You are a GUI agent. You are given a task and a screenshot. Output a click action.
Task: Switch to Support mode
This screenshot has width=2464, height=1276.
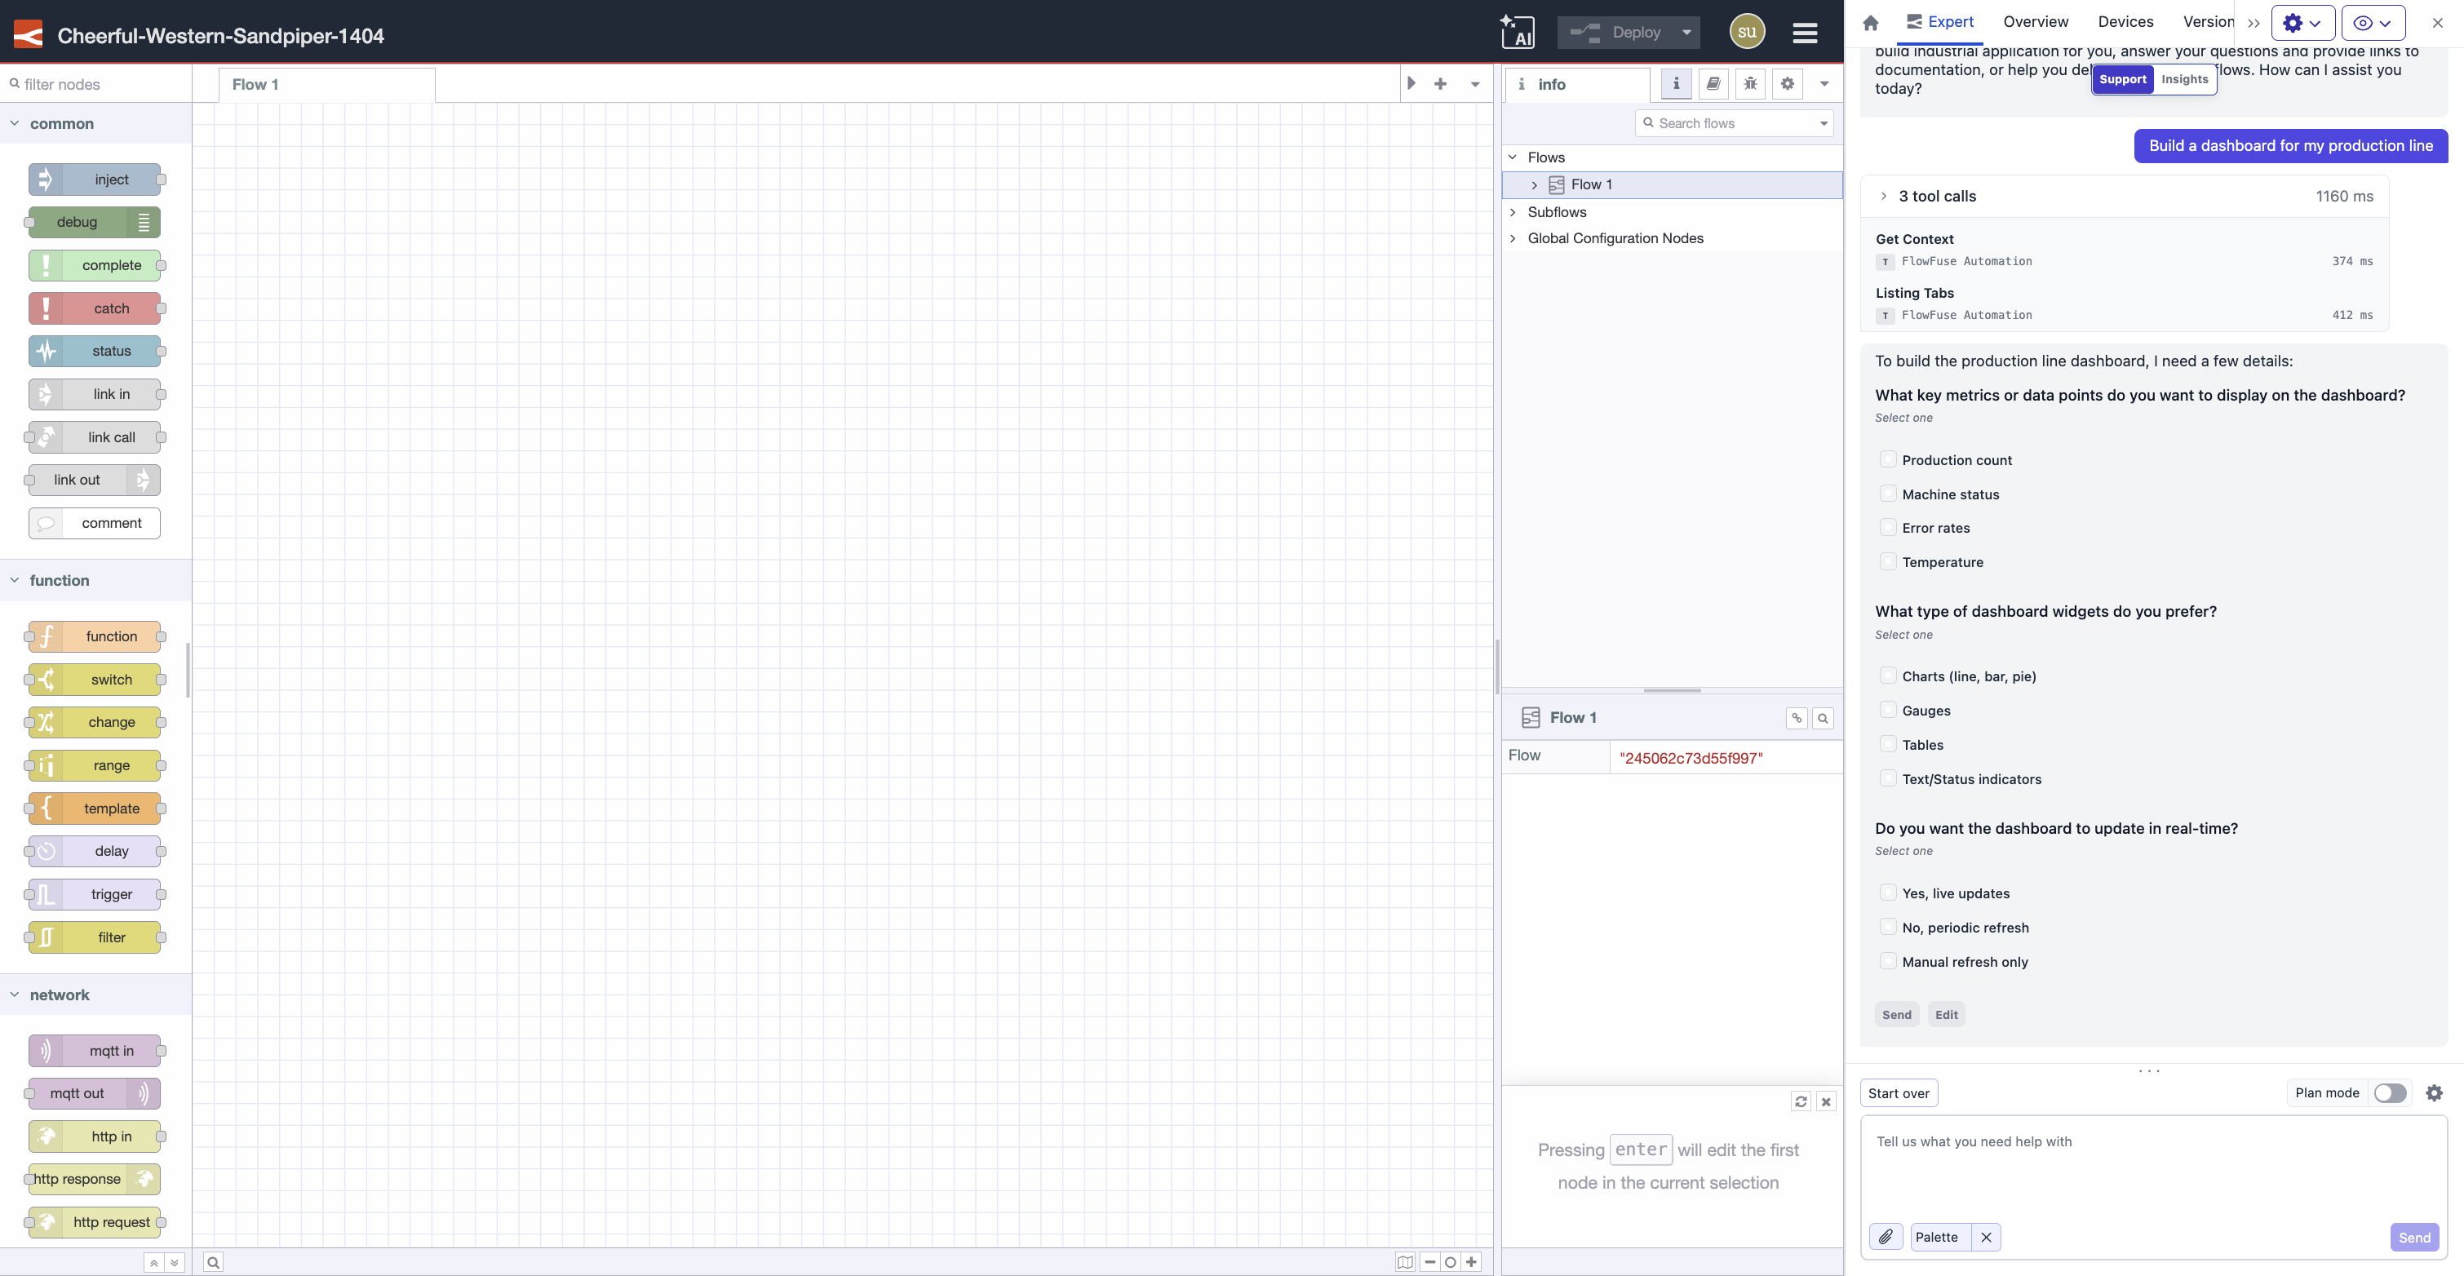point(2122,79)
